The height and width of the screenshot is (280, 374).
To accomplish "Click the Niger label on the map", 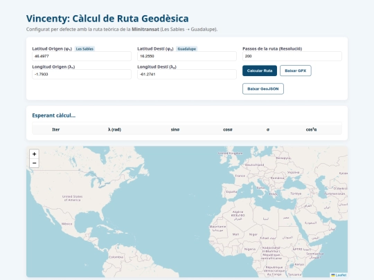I will [253, 234].
